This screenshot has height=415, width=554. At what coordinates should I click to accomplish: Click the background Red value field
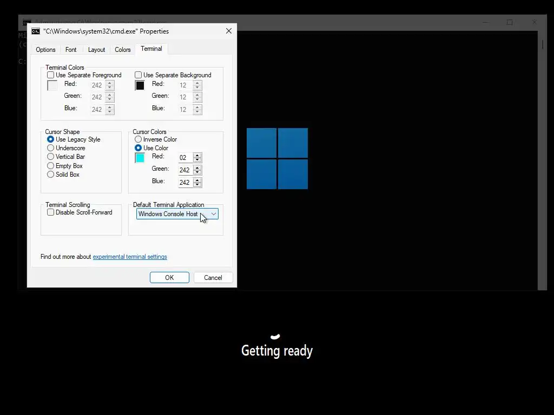pyautogui.click(x=185, y=85)
